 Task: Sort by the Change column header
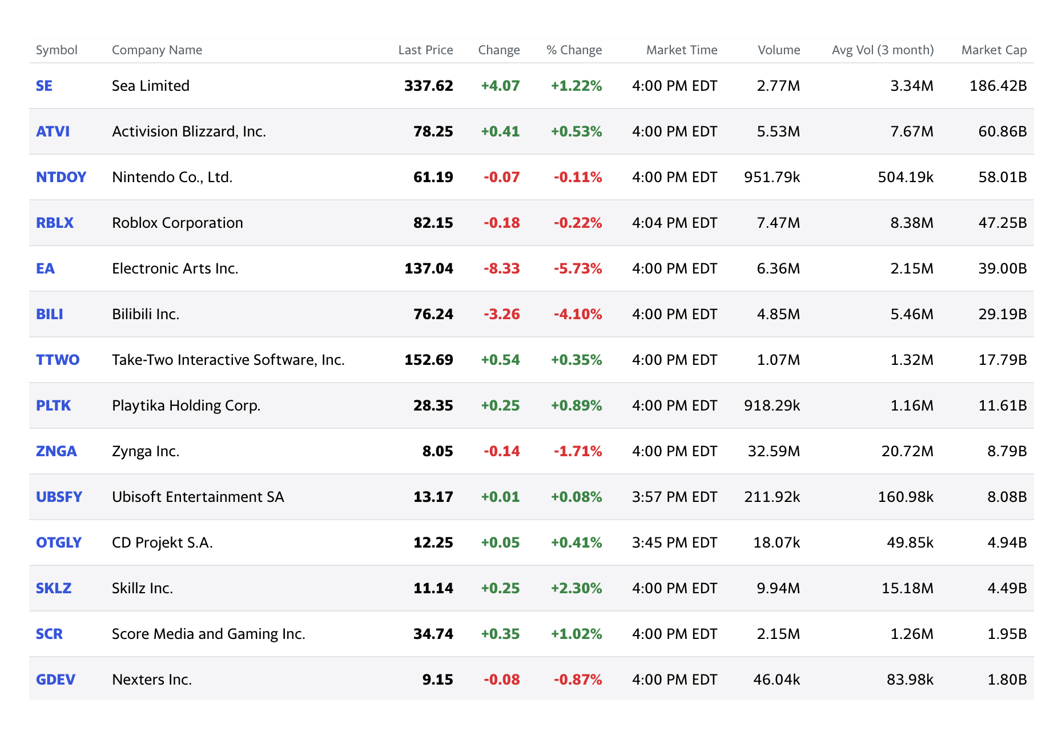499,50
